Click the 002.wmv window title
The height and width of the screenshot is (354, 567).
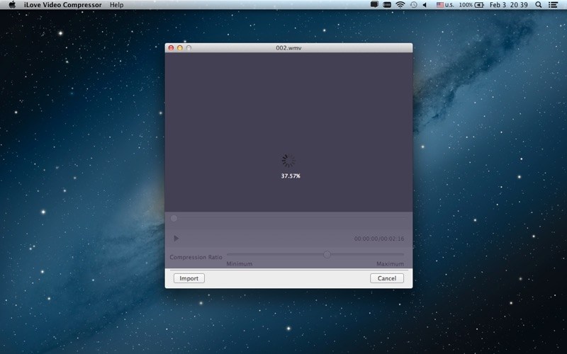pos(288,47)
